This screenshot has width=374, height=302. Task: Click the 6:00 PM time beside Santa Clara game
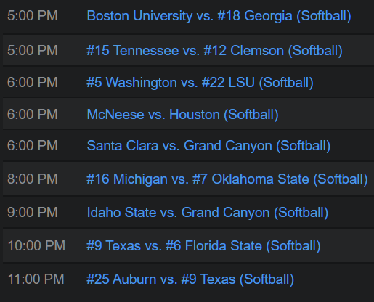33,145
